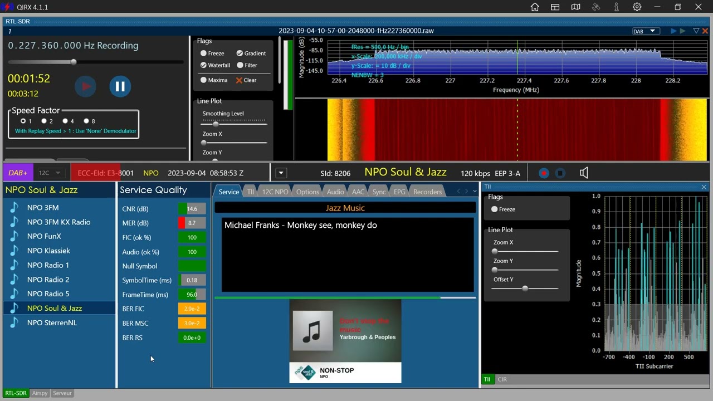Viewport: 713px width, 401px height.
Task: Click the blue play arrow beside DAB dropdown
Action: [x=673, y=31]
